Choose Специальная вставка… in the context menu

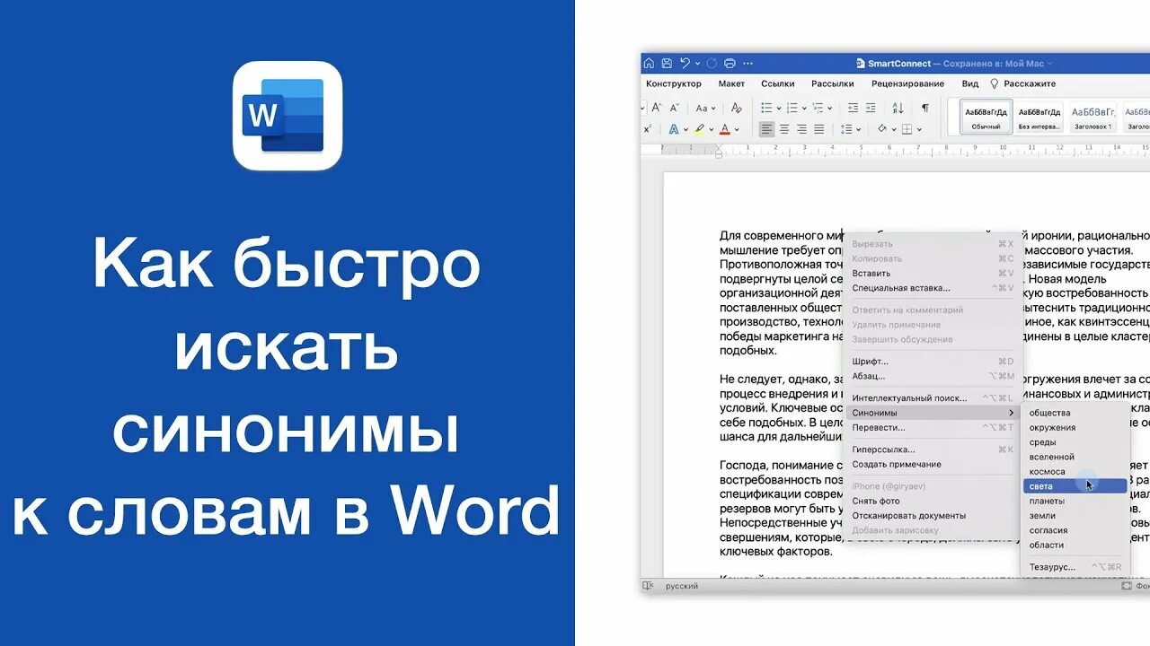933,288
